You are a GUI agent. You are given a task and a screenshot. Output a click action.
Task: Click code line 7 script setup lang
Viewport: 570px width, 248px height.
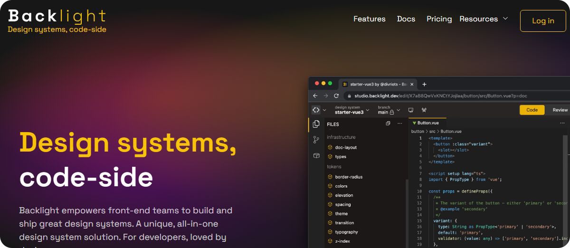pyautogui.click(x=457, y=173)
